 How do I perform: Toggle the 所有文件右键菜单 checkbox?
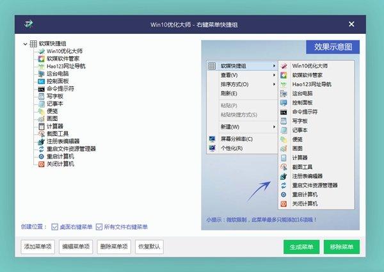tap(99, 227)
